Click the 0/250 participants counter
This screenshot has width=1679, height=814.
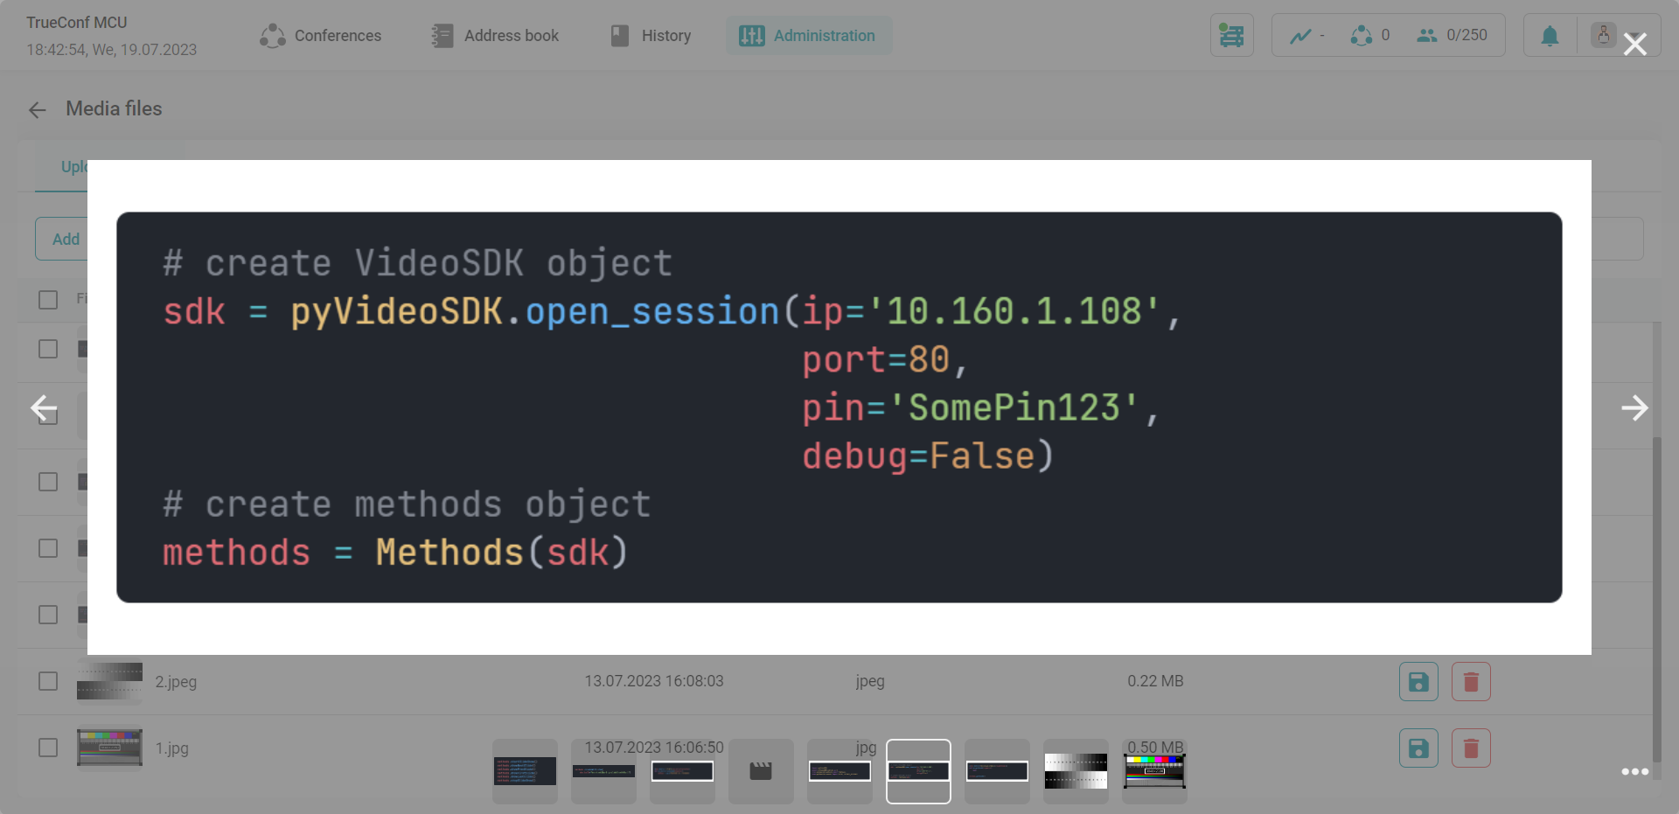(1452, 35)
